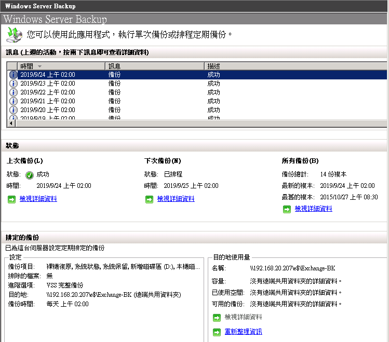Click the 訊息 section header bar
Screen dimensions: 389x342
194,52
